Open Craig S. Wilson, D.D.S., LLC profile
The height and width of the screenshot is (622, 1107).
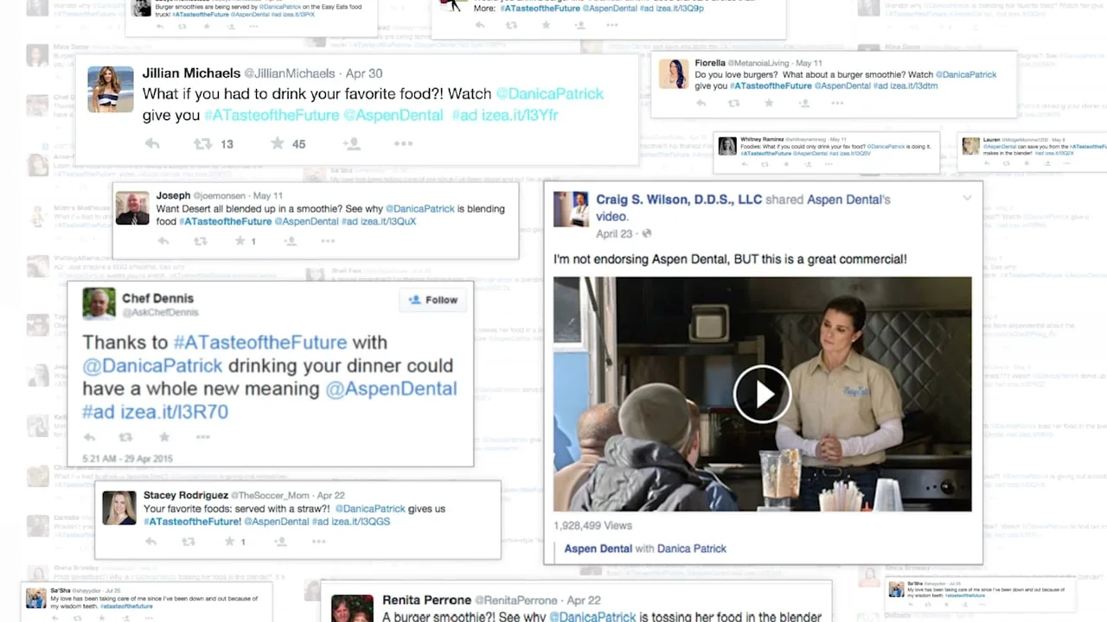pyautogui.click(x=679, y=200)
